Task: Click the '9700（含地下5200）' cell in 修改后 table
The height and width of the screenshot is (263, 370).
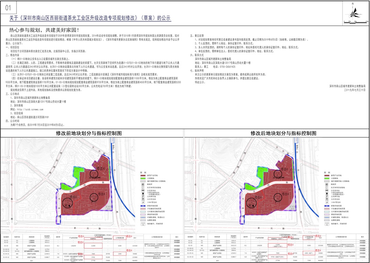Action: click(x=277, y=257)
